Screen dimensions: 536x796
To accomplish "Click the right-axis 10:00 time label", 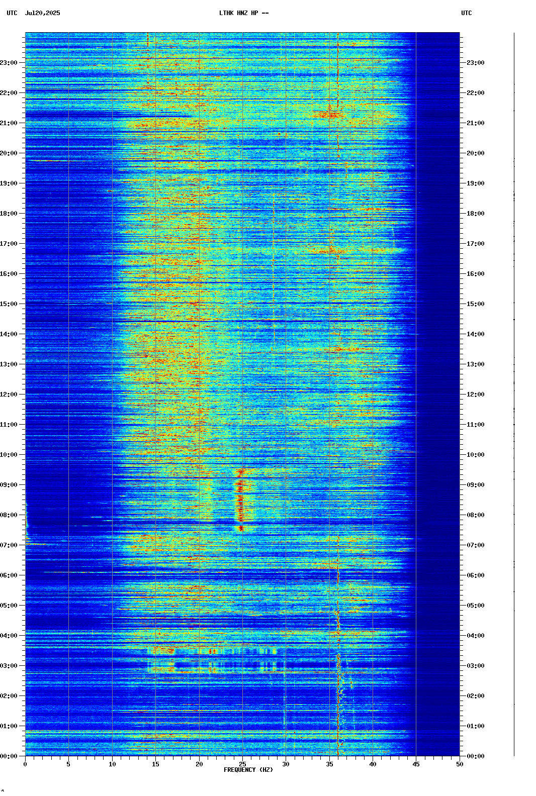I will tap(476, 455).
